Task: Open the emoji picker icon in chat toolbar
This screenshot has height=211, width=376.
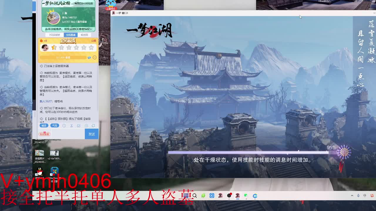Action: 64,125
